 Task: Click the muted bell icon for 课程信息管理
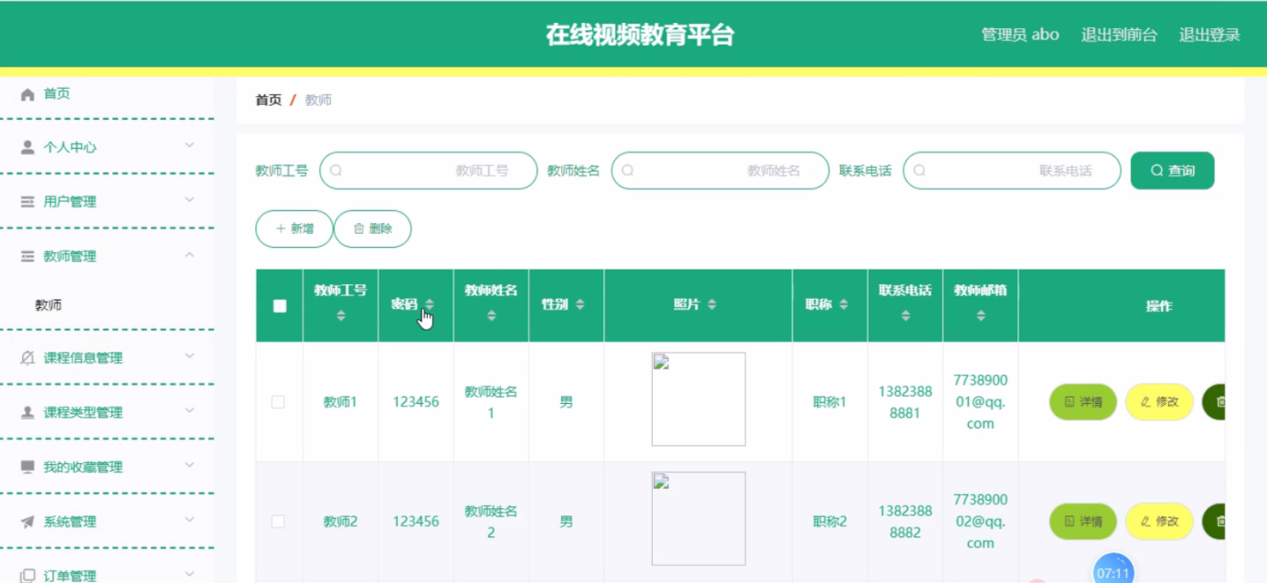coord(27,357)
